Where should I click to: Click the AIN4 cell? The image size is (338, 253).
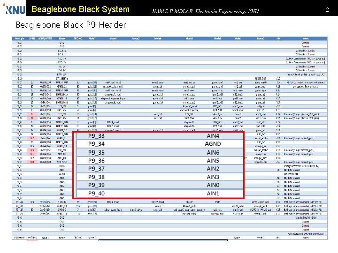click(x=213, y=136)
